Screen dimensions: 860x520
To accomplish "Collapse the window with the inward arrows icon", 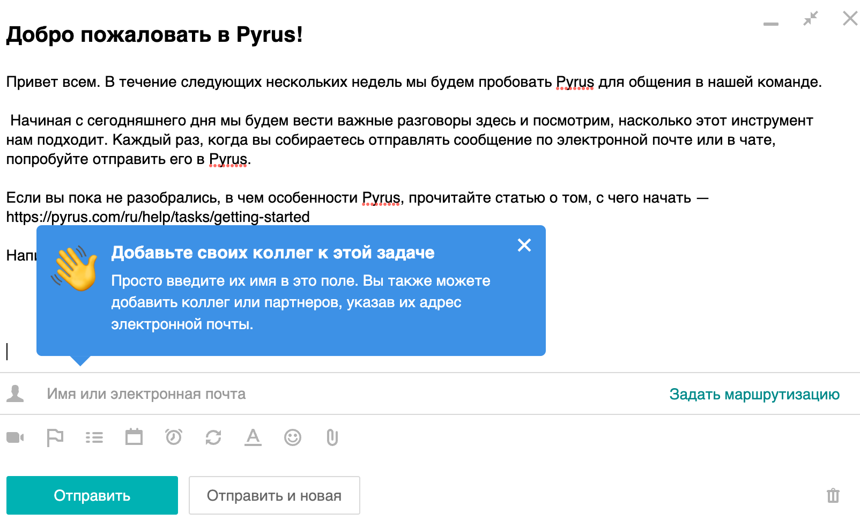I will [x=811, y=18].
